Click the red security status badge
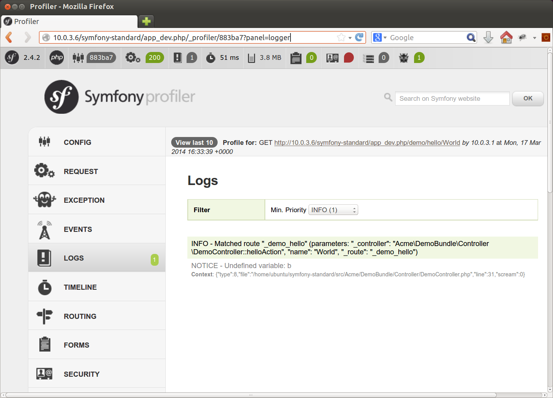 [349, 58]
